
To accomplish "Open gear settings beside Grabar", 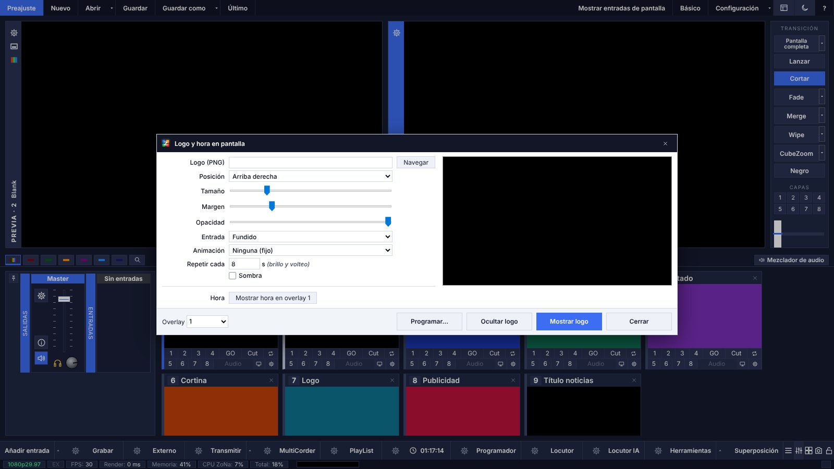I will click(x=76, y=451).
